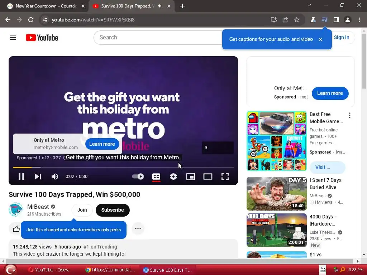Open tab search dropdown chevron
This screenshot has width=367, height=275.
click(x=309, y=5)
